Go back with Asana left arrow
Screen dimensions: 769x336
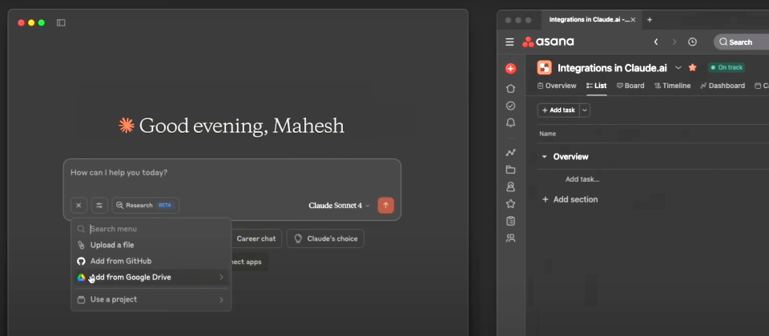pos(656,42)
